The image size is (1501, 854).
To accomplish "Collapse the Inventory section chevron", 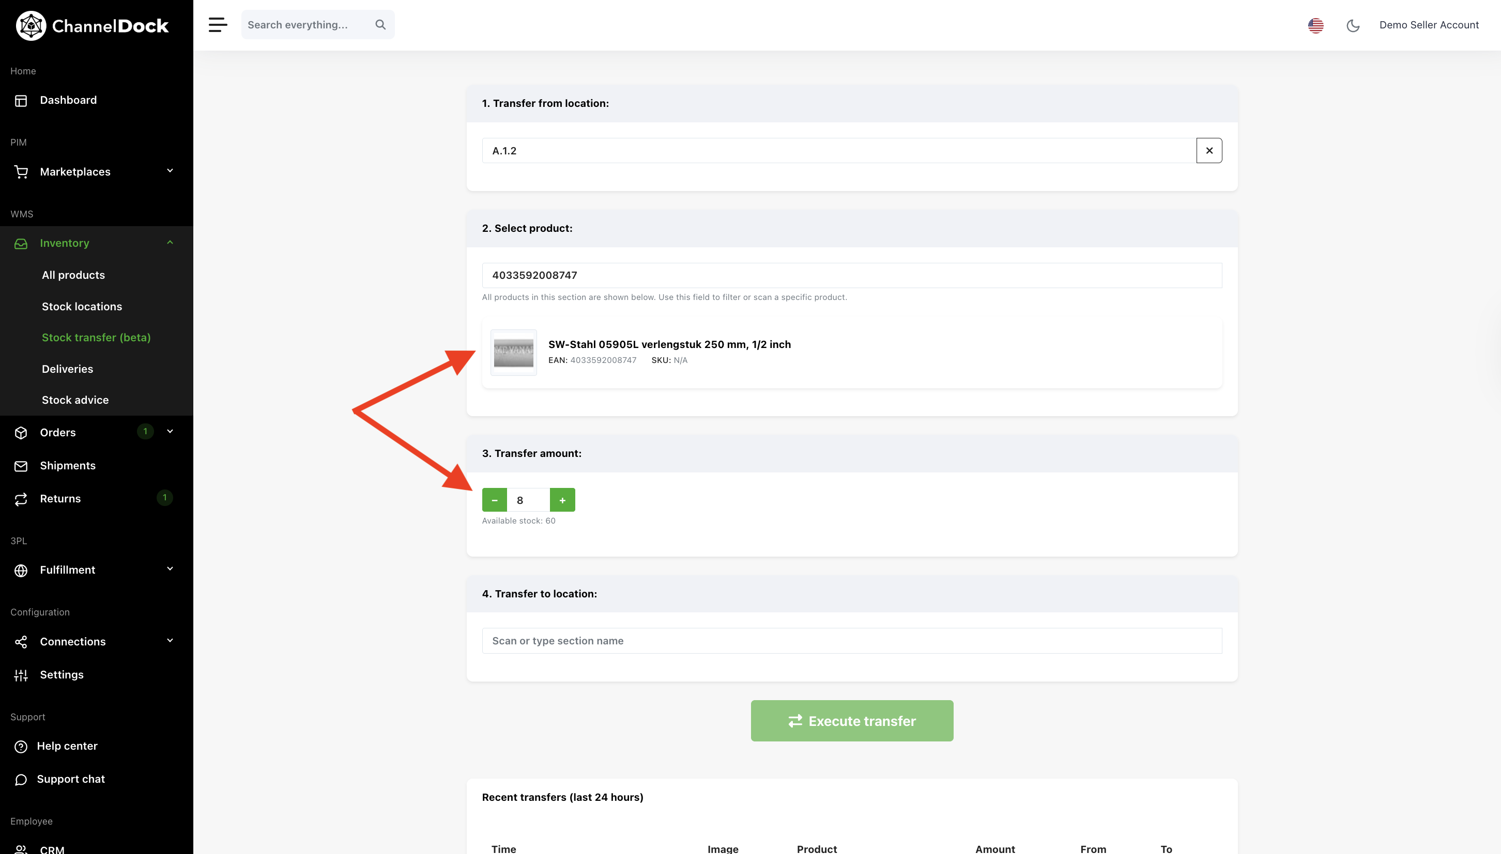I will pos(170,242).
